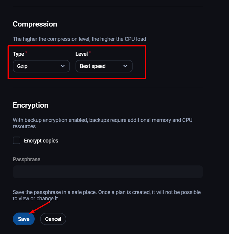Screen dimensions: 229x234
Task: Click the chevron arrow in the Level dropdown
Action: tap(125, 66)
